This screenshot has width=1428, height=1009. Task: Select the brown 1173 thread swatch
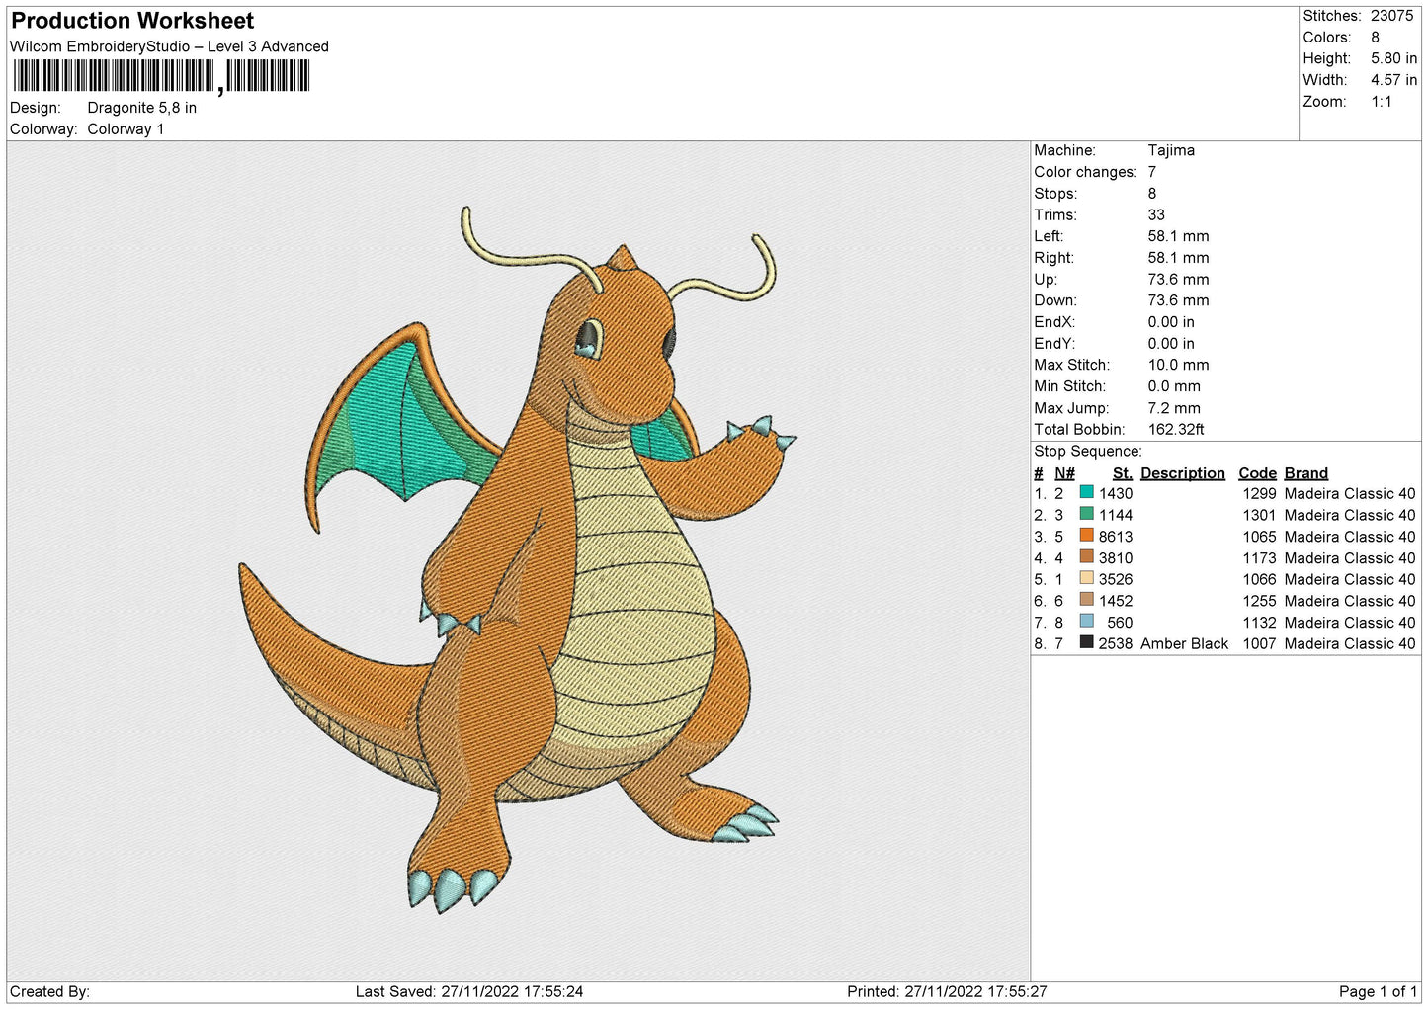[x=1087, y=557]
